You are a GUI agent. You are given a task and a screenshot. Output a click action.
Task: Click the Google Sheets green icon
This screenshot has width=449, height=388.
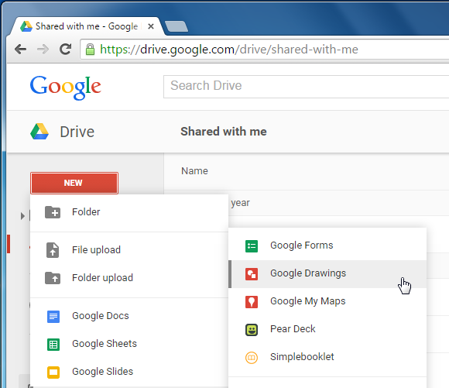pos(53,344)
